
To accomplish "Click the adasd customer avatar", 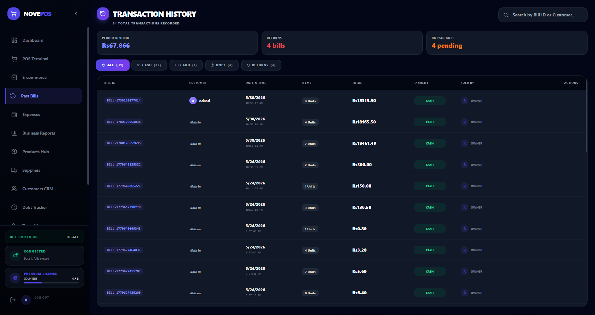I will pyautogui.click(x=193, y=101).
